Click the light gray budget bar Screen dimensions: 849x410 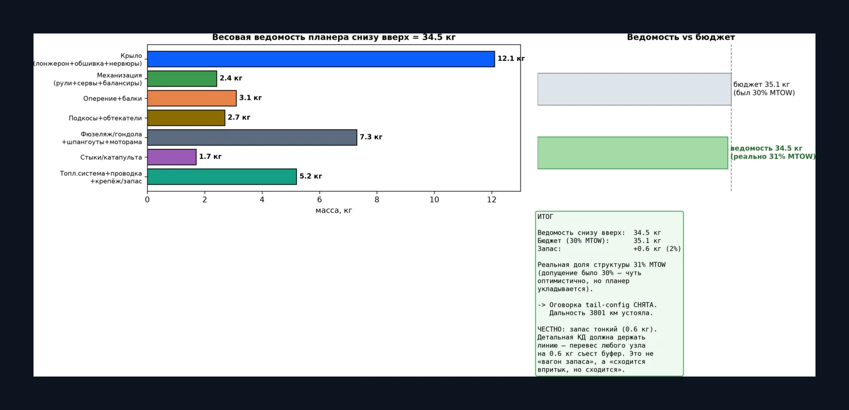pyautogui.click(x=635, y=89)
